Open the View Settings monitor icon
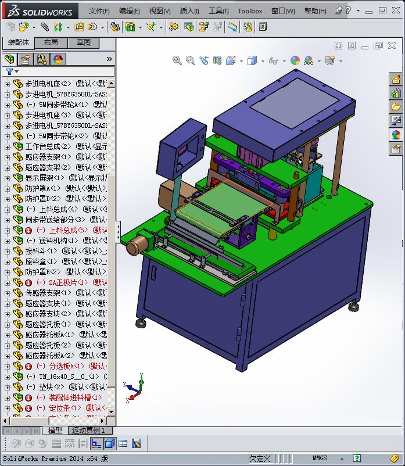Viewport: 405px width, 466px height. pyautogui.click(x=330, y=60)
